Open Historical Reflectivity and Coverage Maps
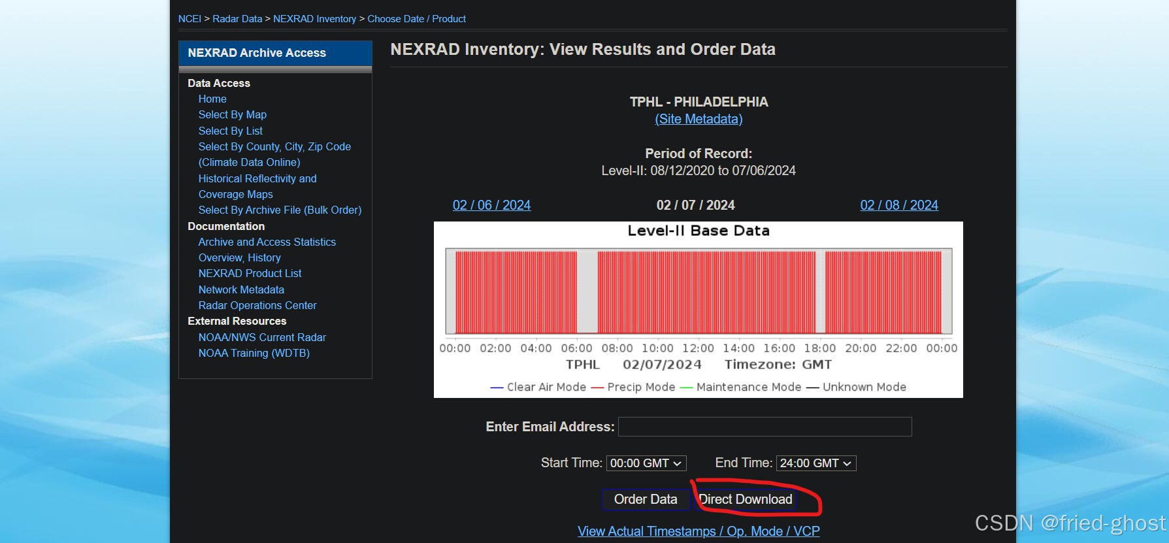Screen dimensions: 1169x543 [257, 186]
